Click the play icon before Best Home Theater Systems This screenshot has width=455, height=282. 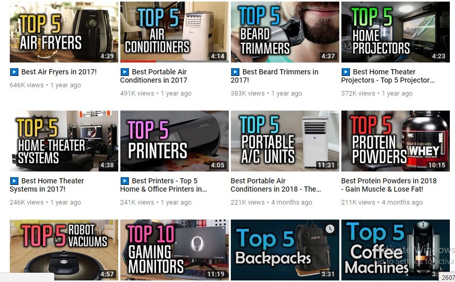[x=14, y=181]
